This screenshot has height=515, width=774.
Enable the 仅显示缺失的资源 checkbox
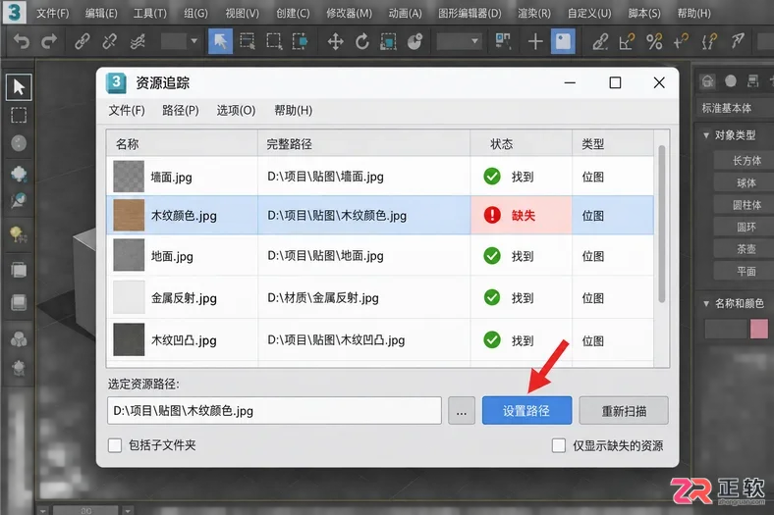(x=558, y=445)
